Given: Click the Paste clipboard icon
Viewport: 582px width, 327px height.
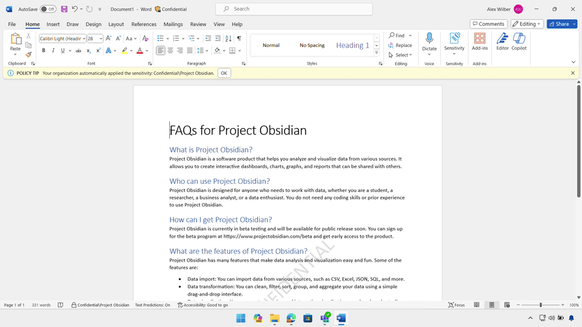Looking at the screenshot, I should coord(16,39).
